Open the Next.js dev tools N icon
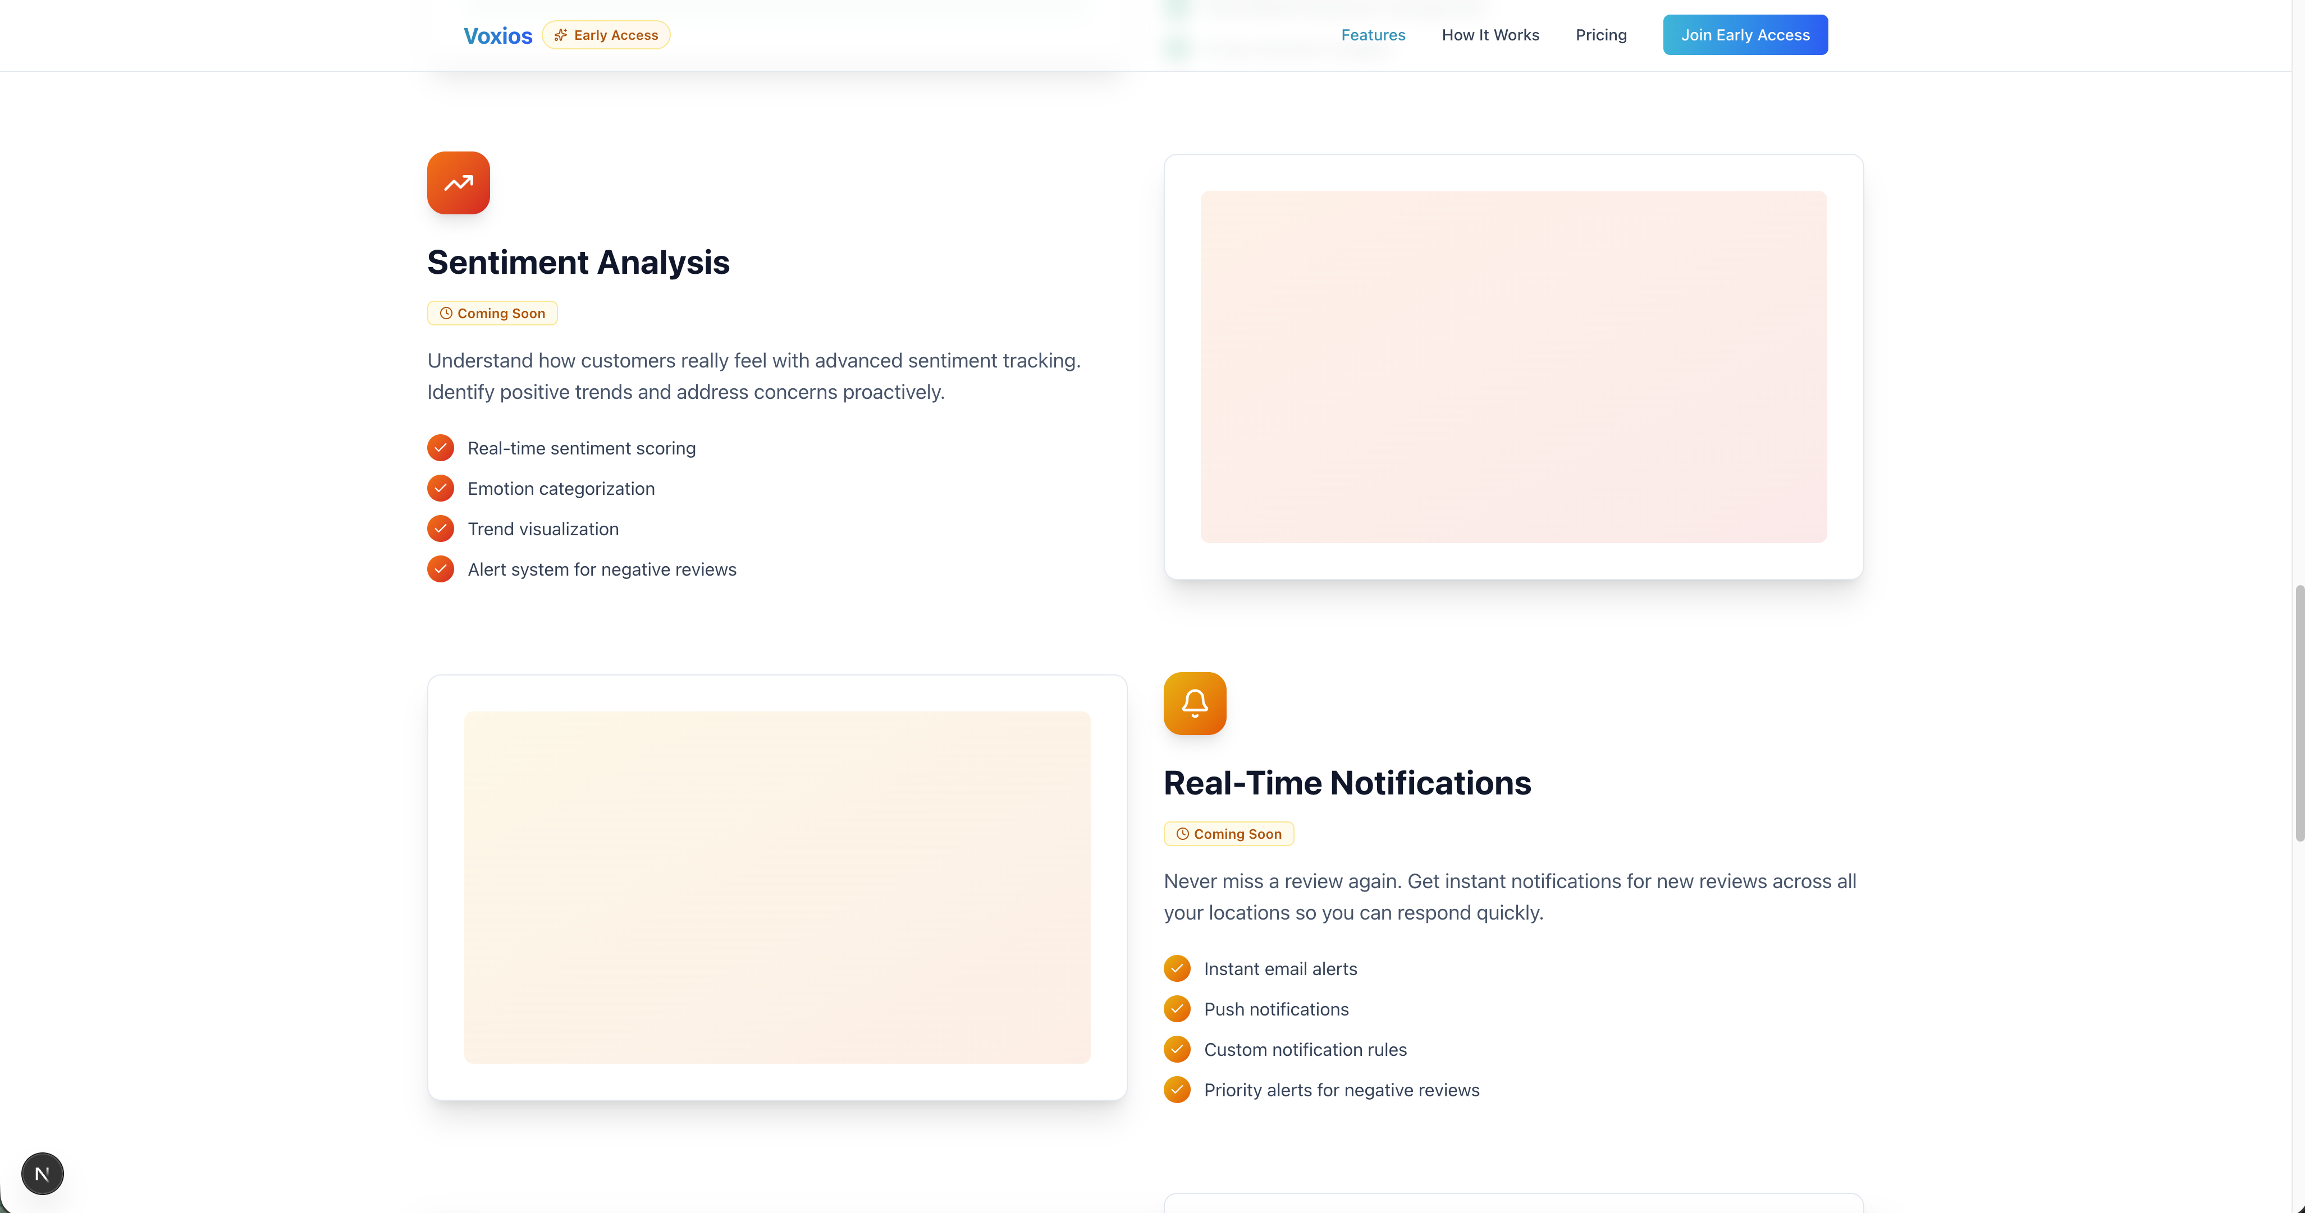This screenshot has height=1213, width=2305. (42, 1174)
